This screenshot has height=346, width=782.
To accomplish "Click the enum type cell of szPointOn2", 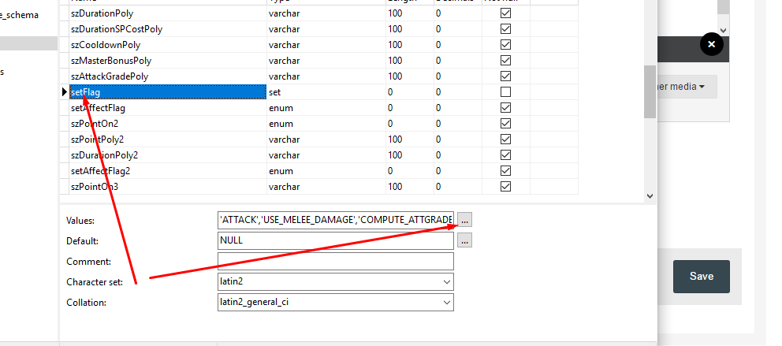I will coord(326,124).
